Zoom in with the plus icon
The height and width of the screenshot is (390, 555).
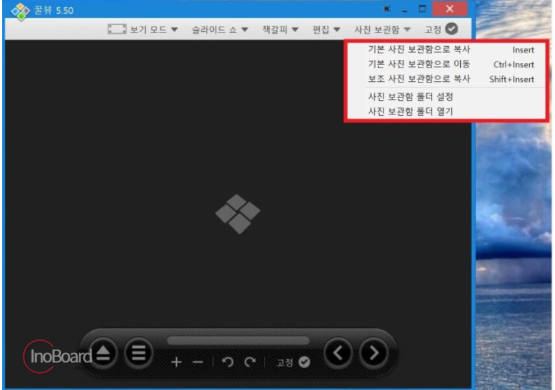176,362
